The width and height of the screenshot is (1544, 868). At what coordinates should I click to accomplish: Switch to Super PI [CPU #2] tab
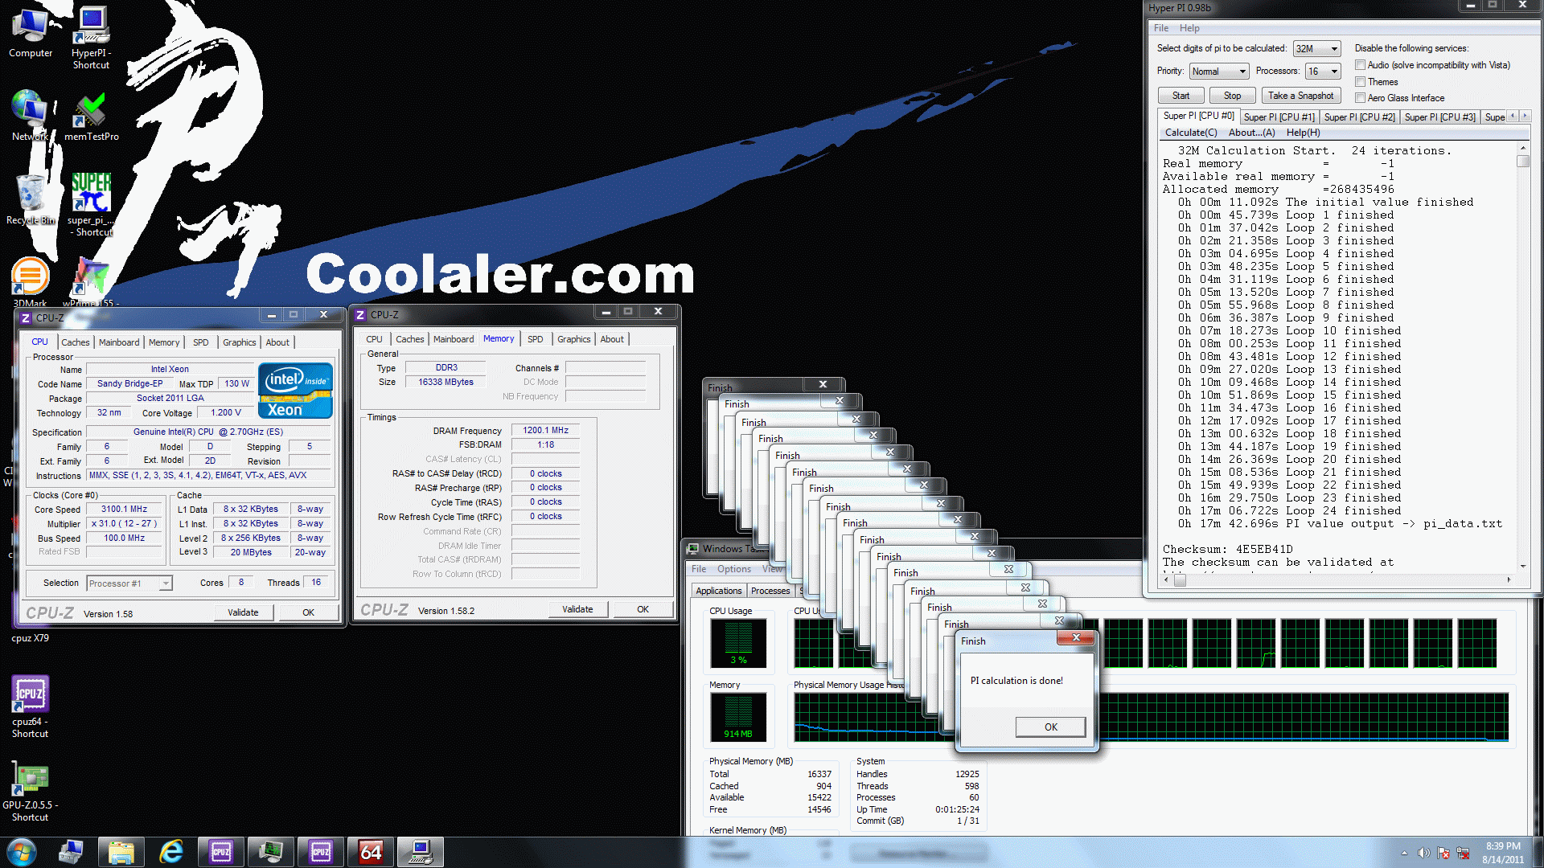tap(1359, 117)
